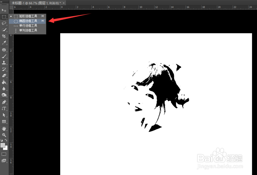The height and width of the screenshot is (175, 257).
Task: Reset default foreground and background colors
Action: (2, 140)
